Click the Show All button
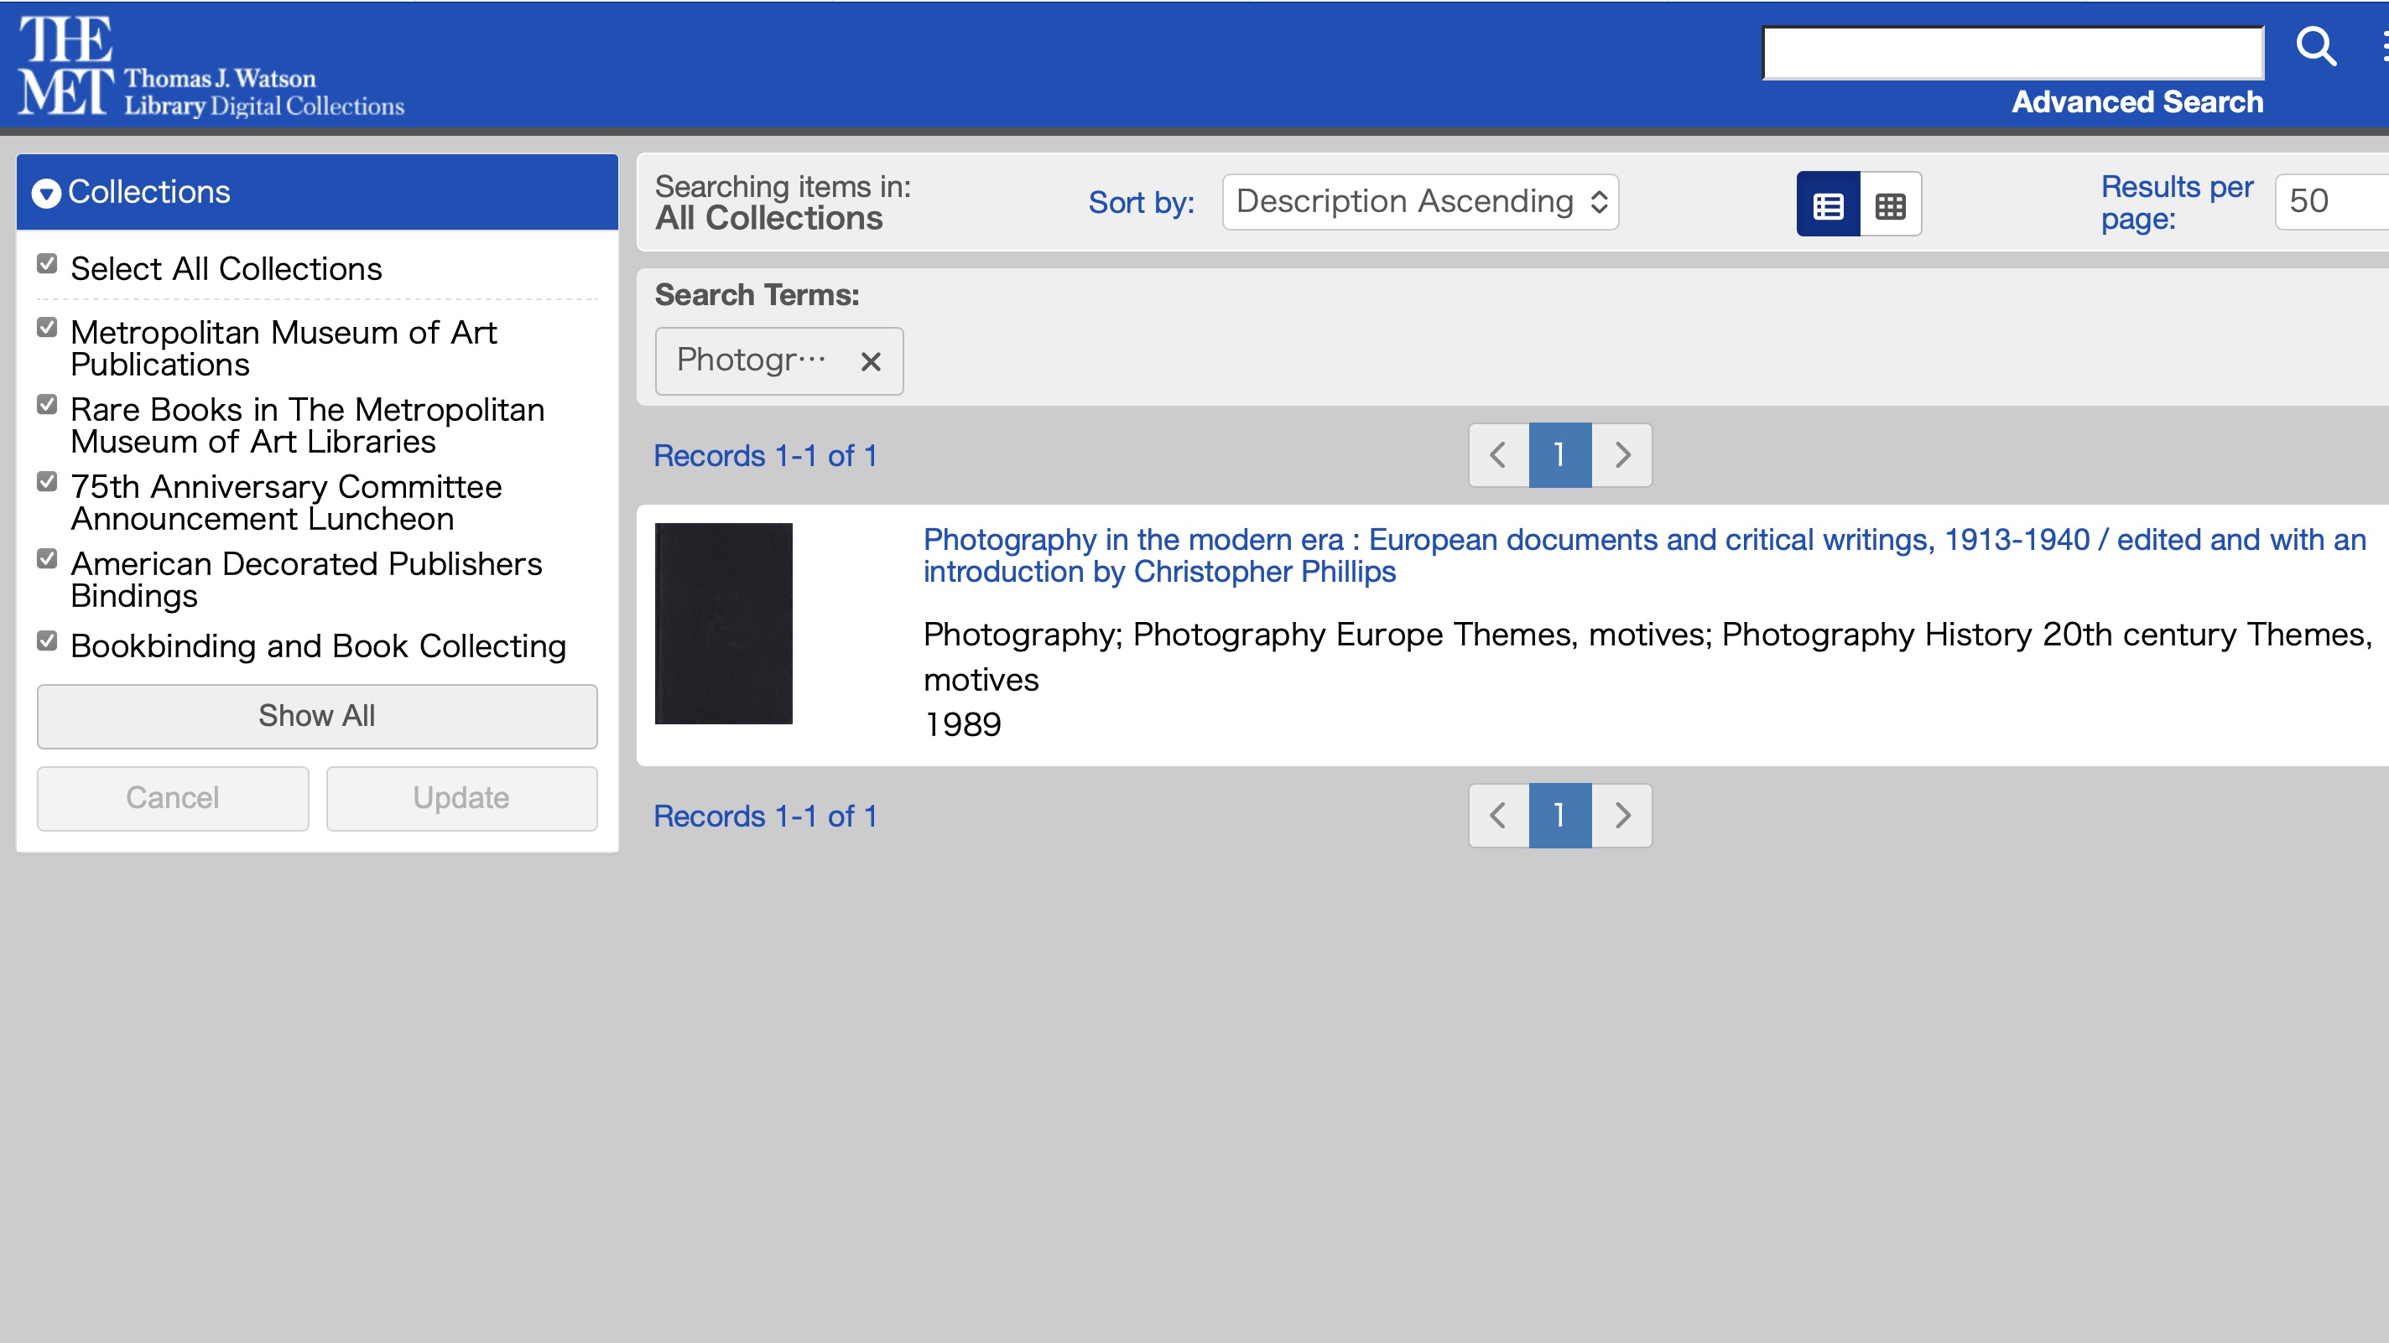This screenshot has height=1343, width=2389. (x=317, y=717)
